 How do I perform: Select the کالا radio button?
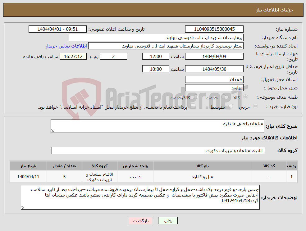pyautogui.click(x=246, y=97)
